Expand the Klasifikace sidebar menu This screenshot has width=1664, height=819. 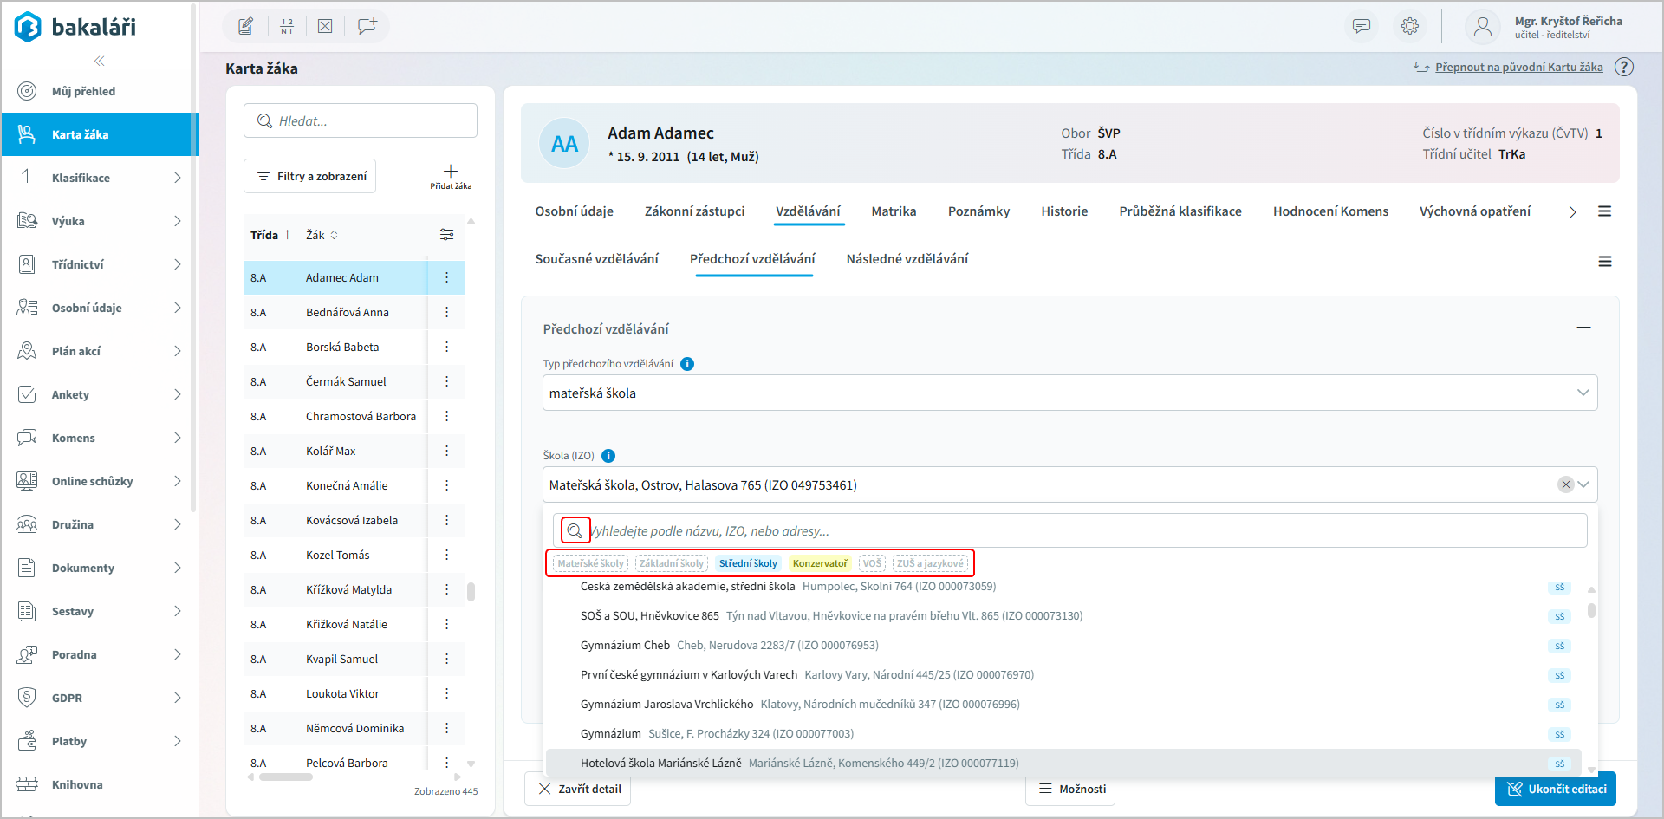click(x=100, y=178)
